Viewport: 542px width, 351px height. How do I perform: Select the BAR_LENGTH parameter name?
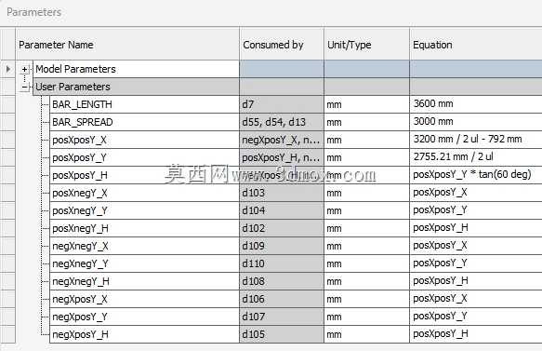click(144, 104)
